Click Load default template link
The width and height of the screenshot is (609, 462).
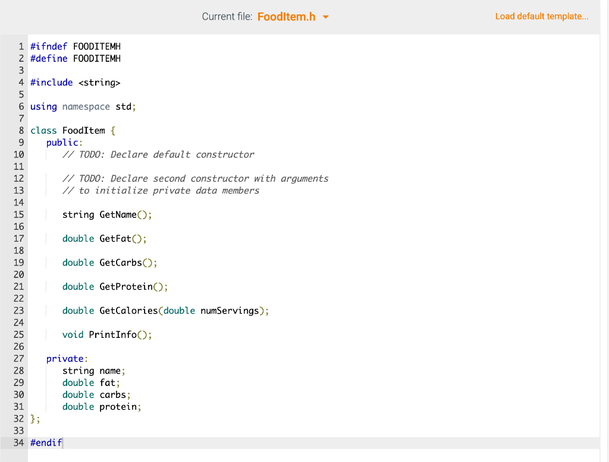541,16
